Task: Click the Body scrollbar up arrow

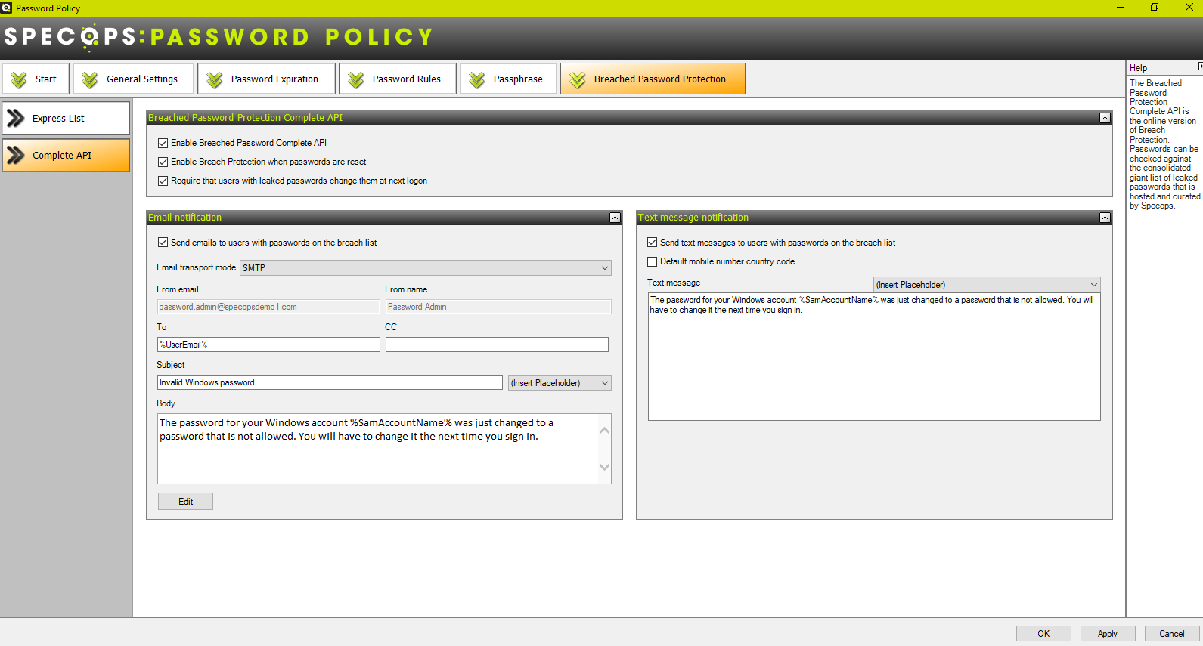Action: pyautogui.click(x=604, y=431)
